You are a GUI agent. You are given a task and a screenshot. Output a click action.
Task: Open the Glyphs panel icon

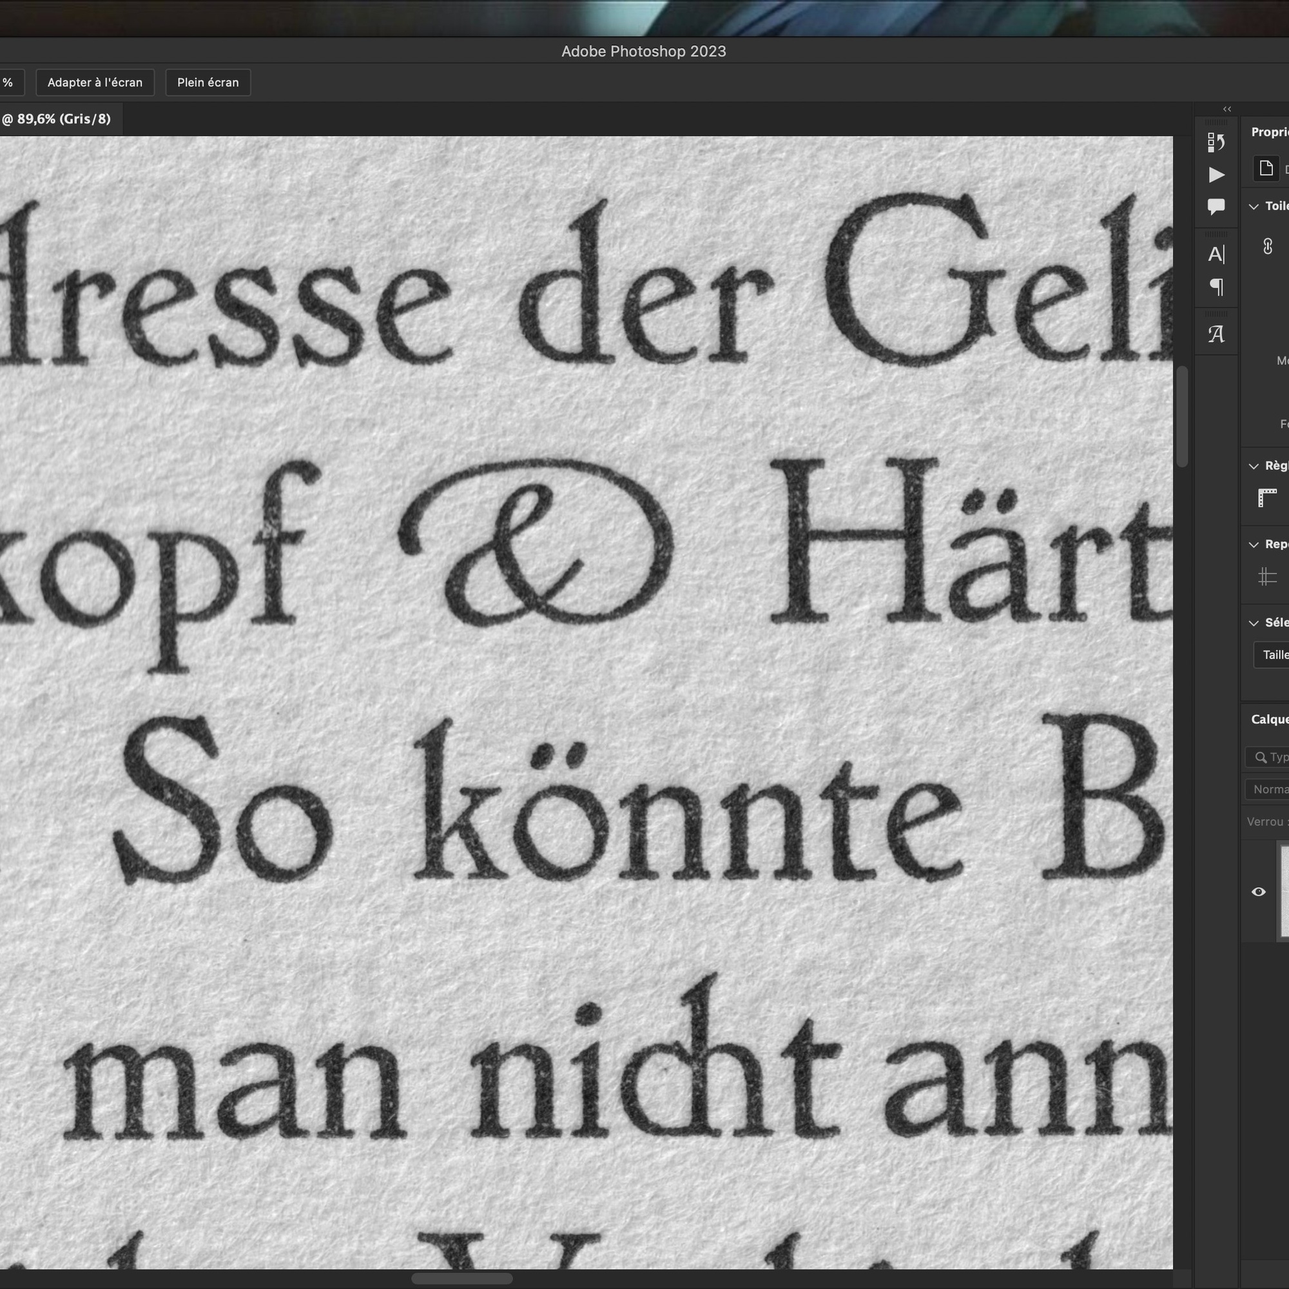(x=1216, y=334)
